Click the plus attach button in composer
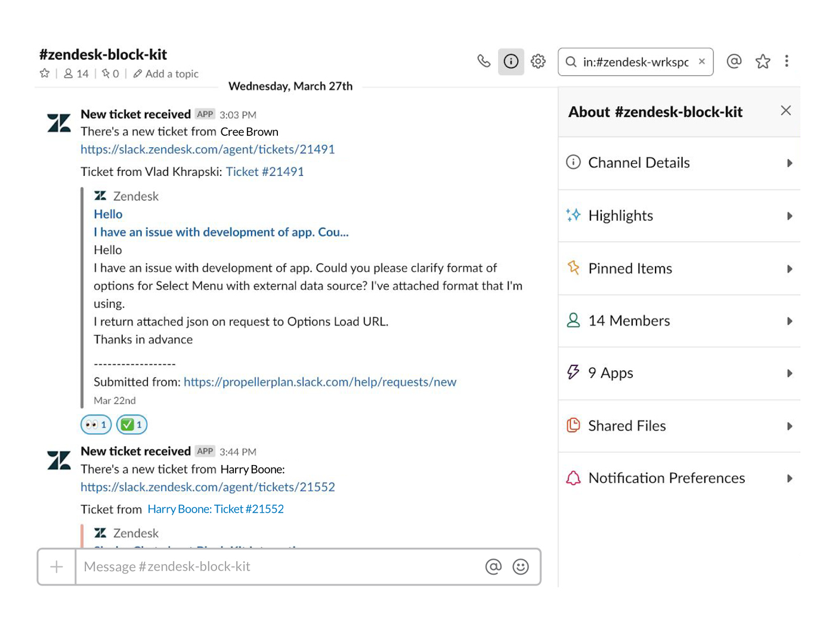This screenshot has width=835, height=632. 57,566
